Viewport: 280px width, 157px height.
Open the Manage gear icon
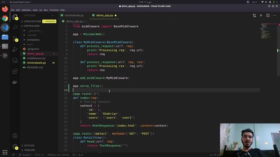pos(15,147)
